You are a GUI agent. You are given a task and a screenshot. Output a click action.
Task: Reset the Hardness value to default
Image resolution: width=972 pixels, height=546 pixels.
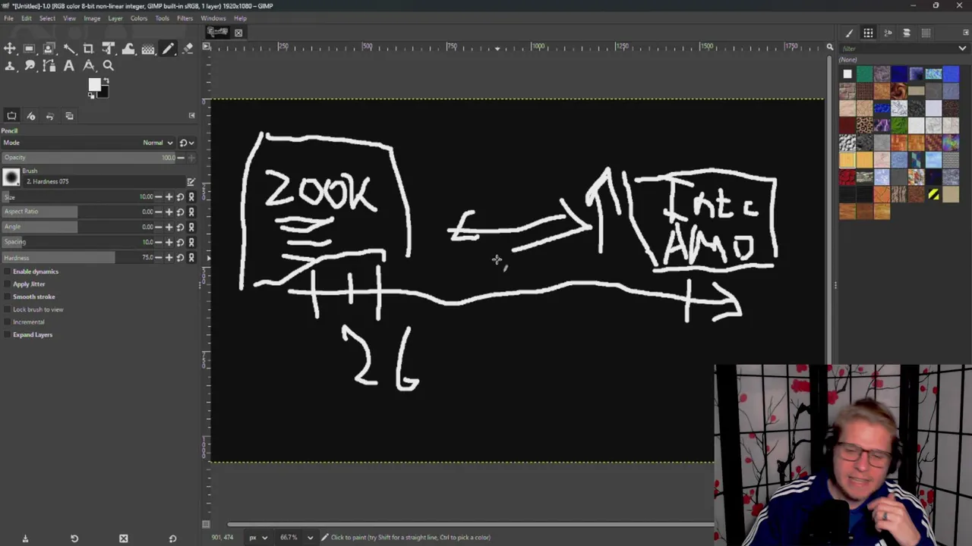point(180,258)
